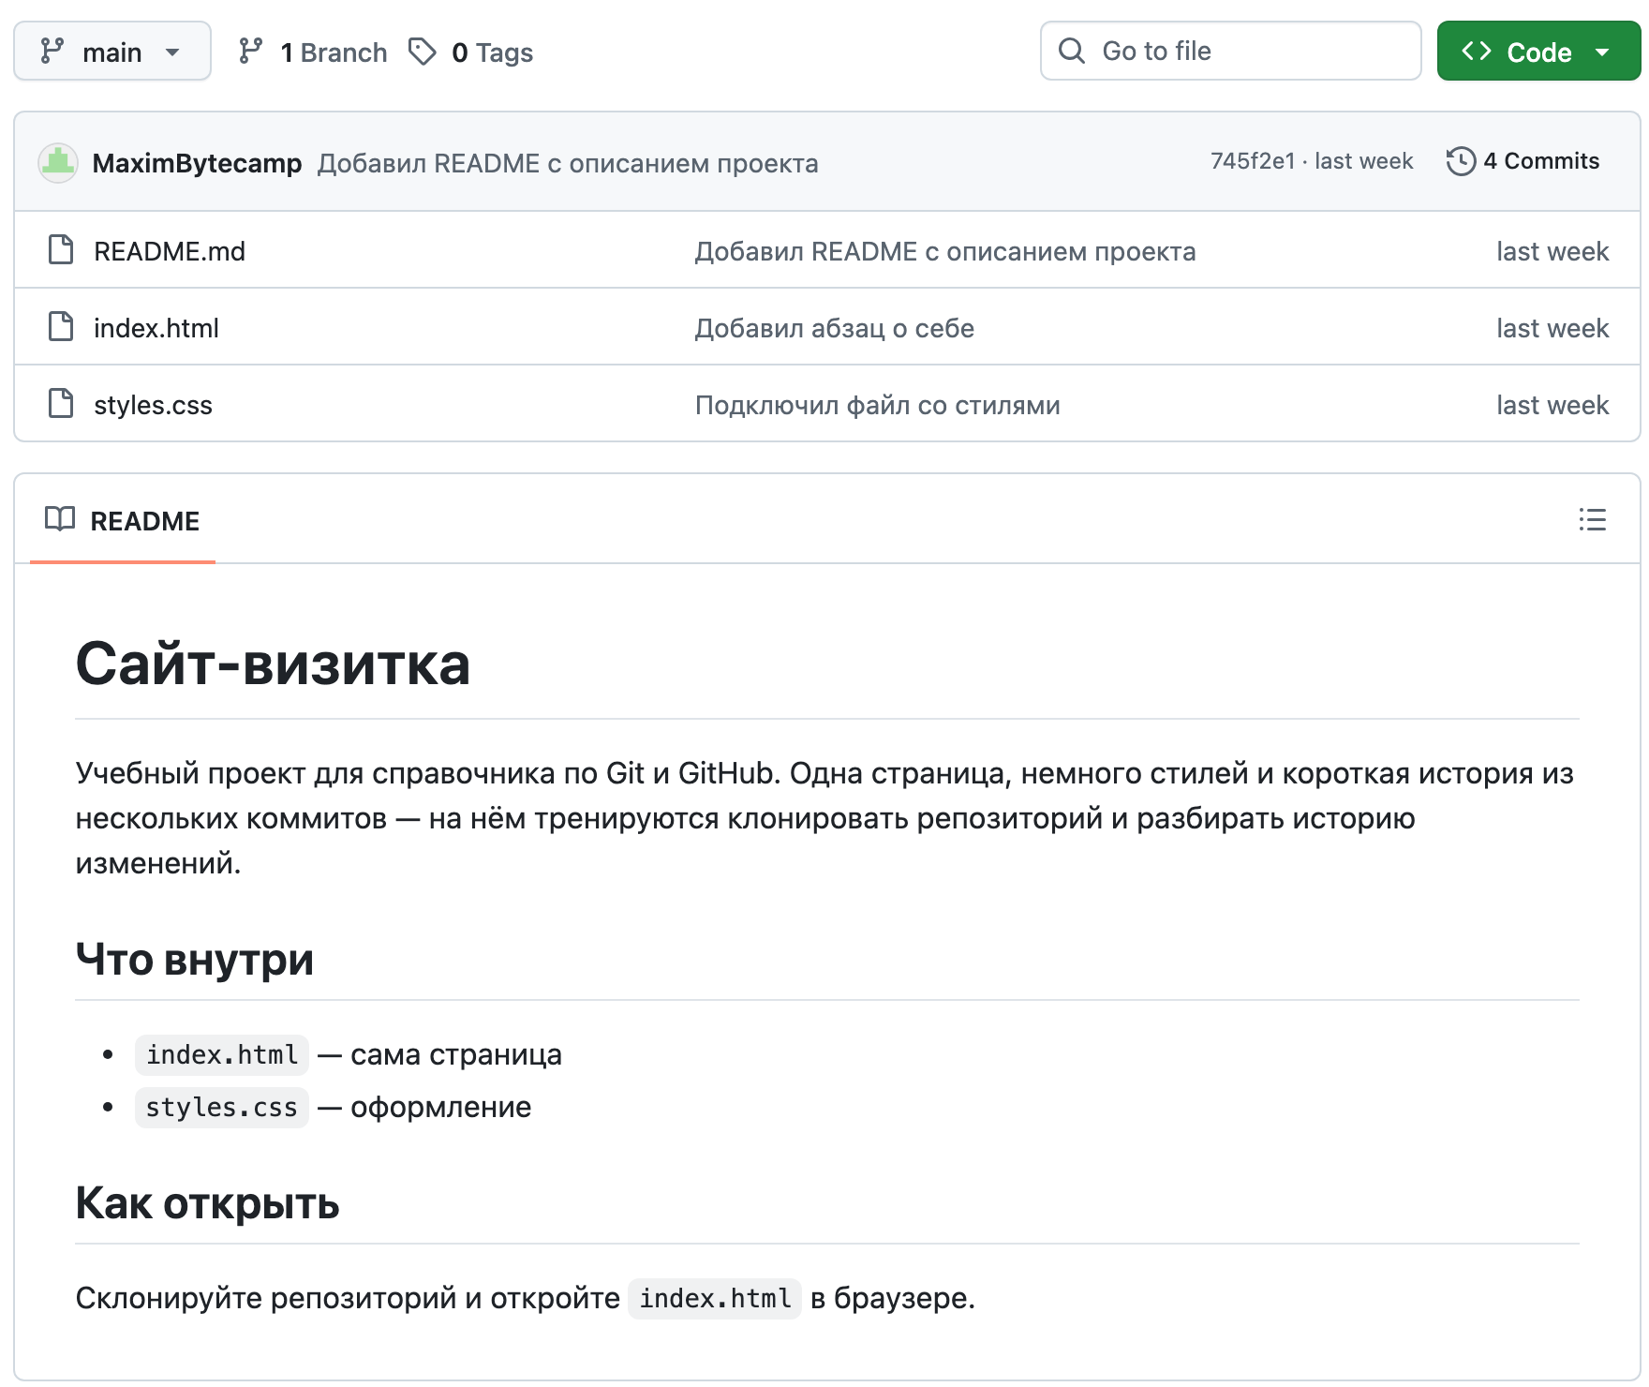Focus the Go to file search field
Screen dimensions: 1649x1387
[x=1230, y=51]
